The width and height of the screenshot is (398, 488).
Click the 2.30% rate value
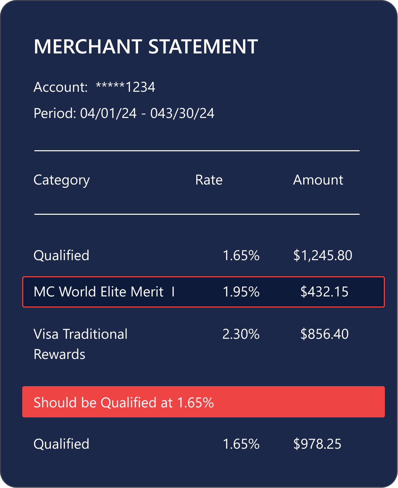click(x=241, y=334)
